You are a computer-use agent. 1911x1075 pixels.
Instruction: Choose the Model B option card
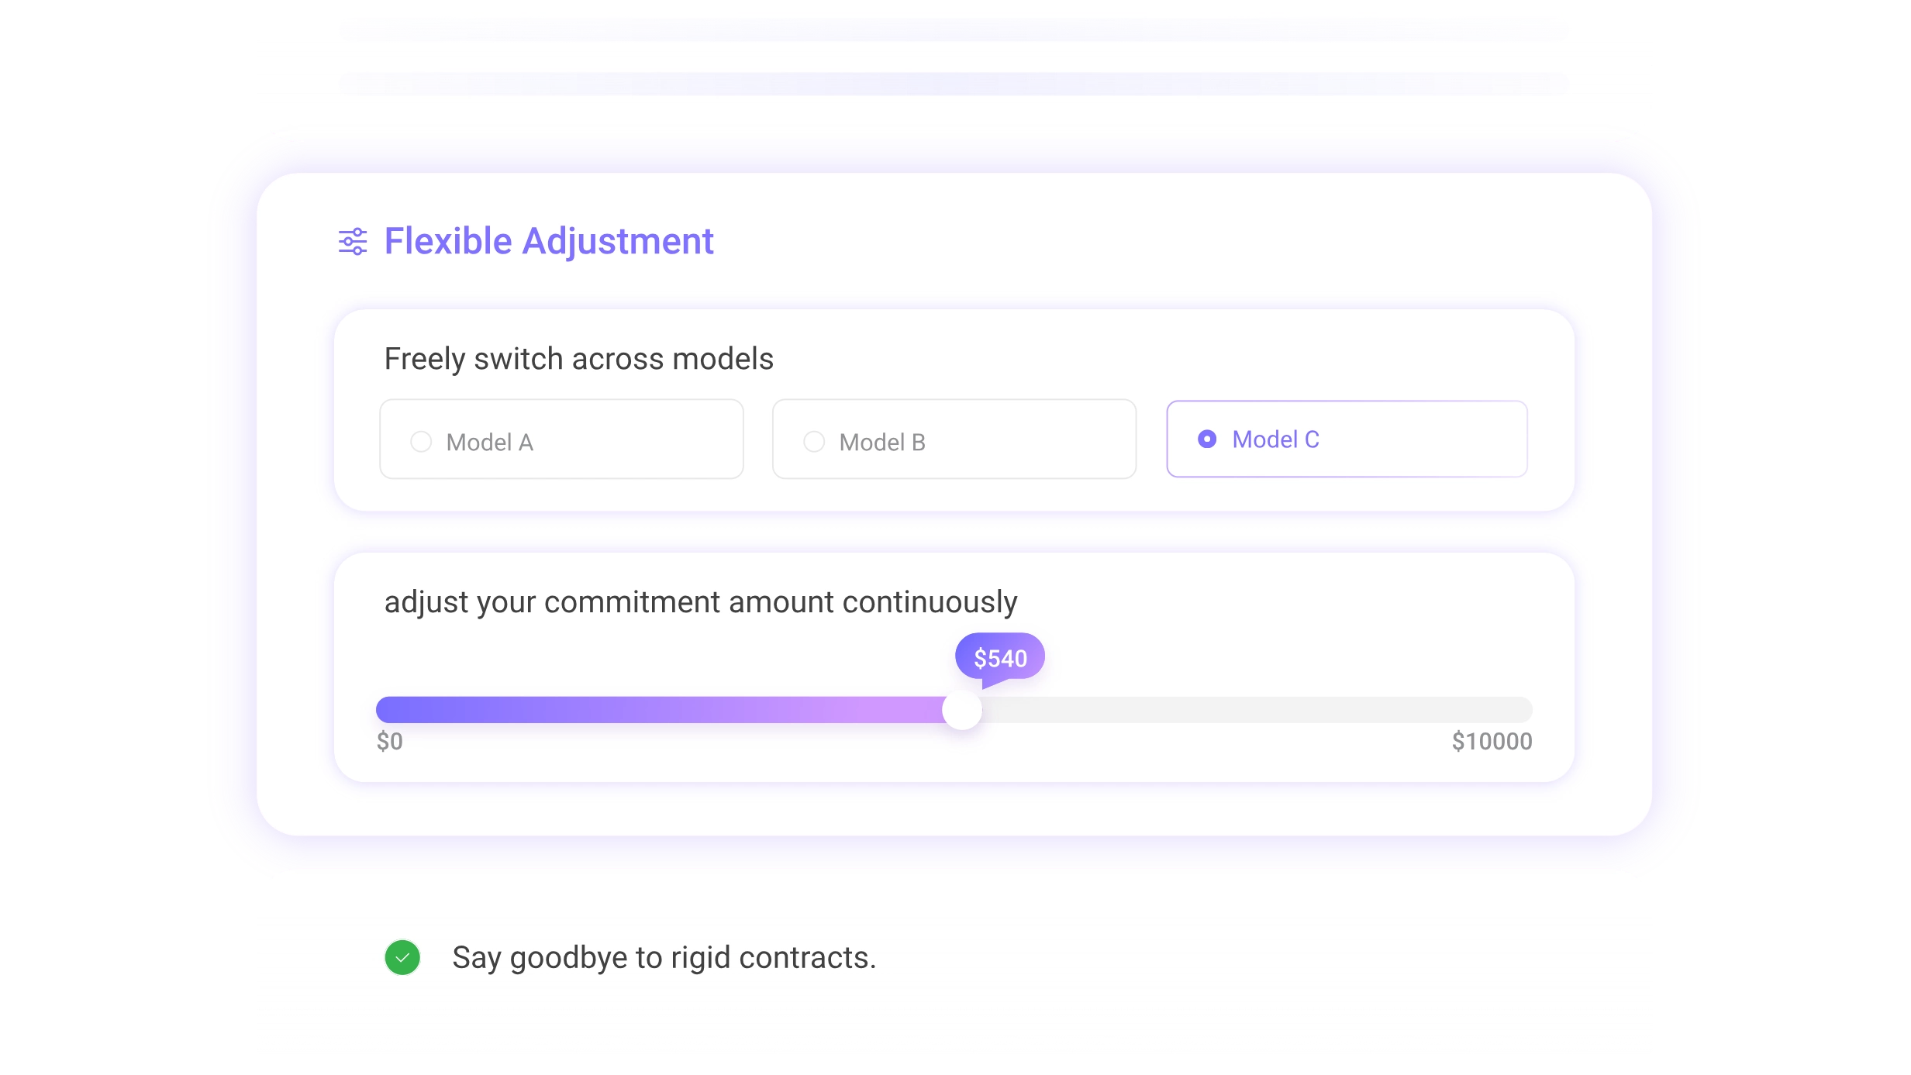coord(954,439)
